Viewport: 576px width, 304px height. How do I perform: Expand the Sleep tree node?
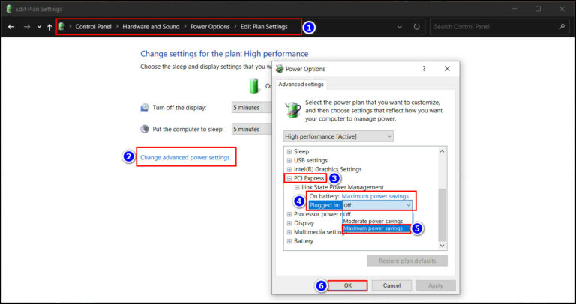coord(289,151)
